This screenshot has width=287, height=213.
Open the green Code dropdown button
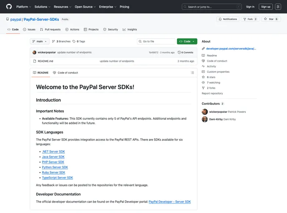187,42
